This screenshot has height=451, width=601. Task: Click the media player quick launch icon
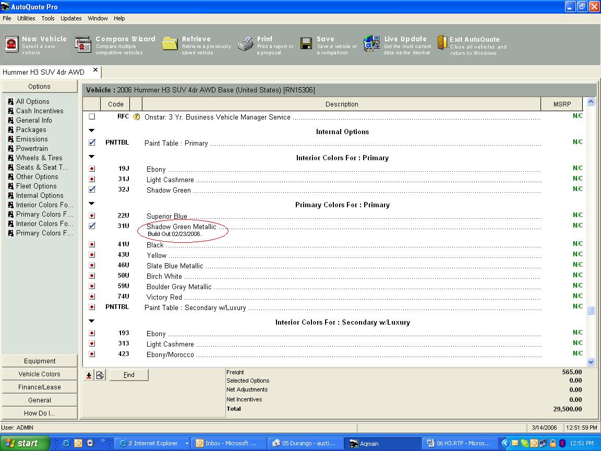[x=90, y=443]
